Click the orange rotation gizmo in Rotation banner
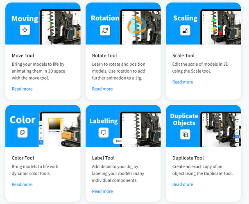 tap(137, 25)
